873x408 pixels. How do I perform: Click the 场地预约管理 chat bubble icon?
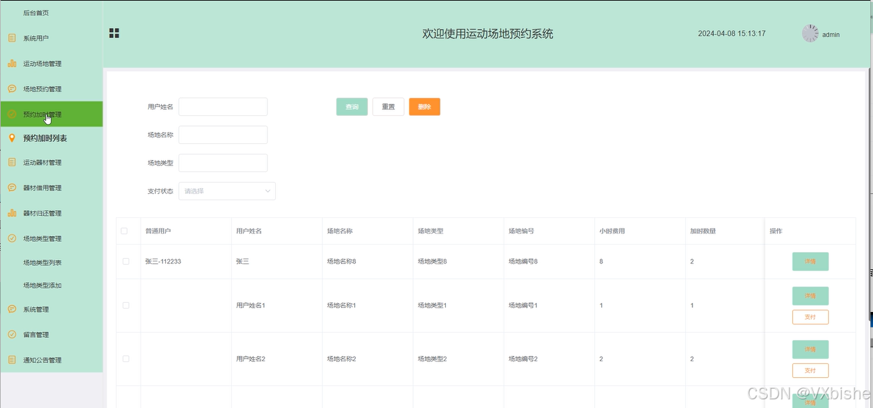click(x=12, y=89)
